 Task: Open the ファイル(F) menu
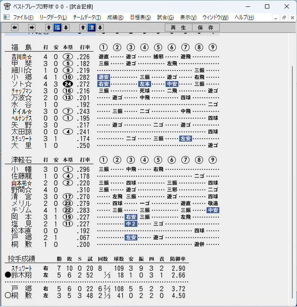coord(23,17)
